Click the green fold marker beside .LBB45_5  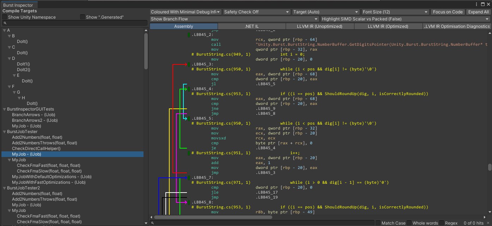(x=189, y=119)
